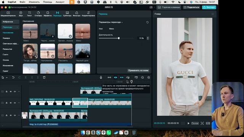Select the Vlog lo-fi chill hop audio clip
This screenshot has height=137, width=244.
click(80, 124)
